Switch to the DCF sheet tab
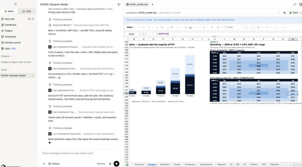The height and width of the screenshot is (167, 302). coord(264,164)
